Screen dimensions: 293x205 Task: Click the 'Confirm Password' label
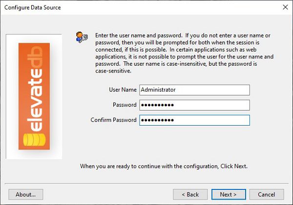coord(114,120)
